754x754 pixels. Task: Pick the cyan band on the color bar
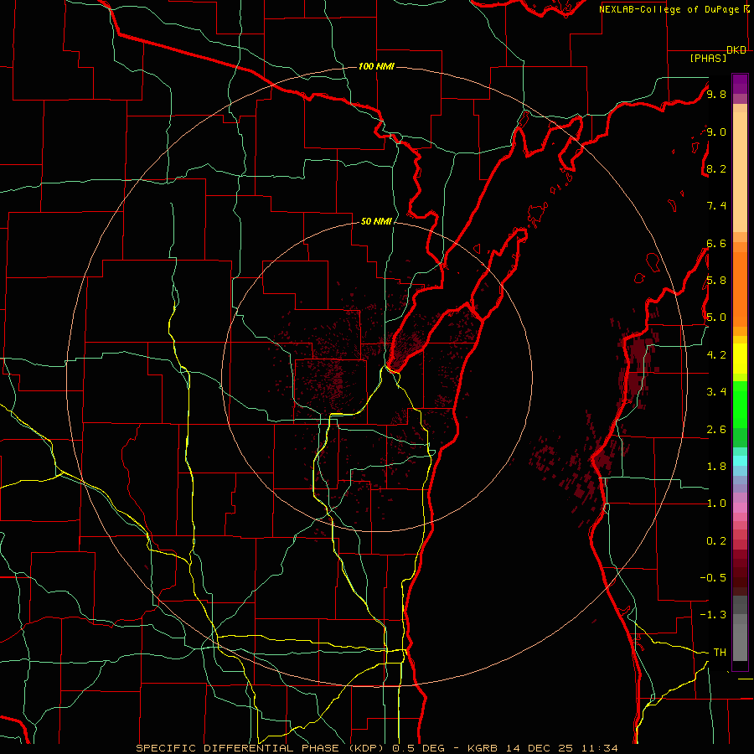click(740, 461)
